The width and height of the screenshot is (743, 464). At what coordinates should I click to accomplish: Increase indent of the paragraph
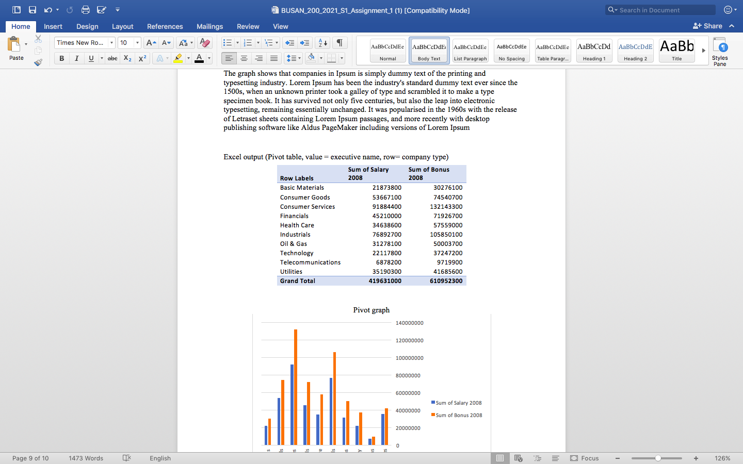305,43
